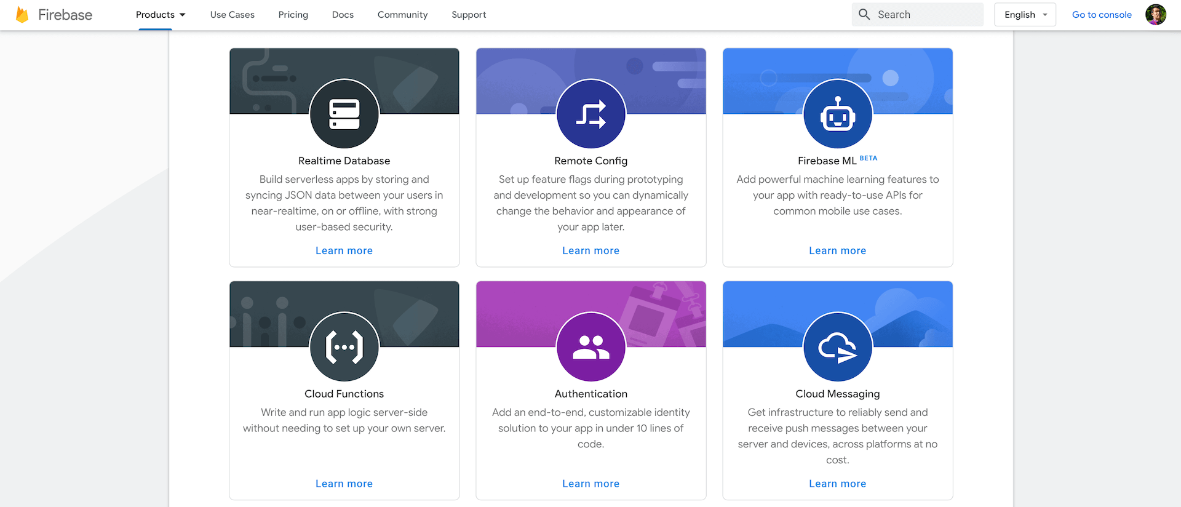Click the Firebase ML robot icon

point(837,114)
